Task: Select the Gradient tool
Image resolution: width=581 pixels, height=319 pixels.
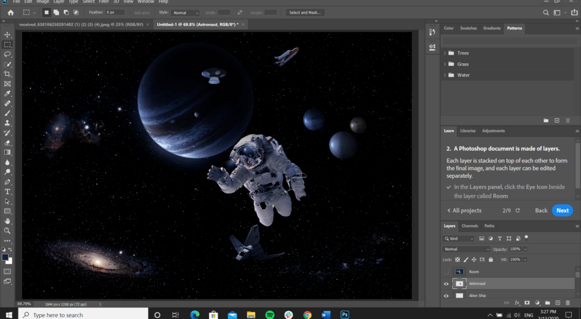Action: tap(7, 152)
